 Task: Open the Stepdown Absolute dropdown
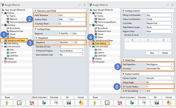[66, 42]
